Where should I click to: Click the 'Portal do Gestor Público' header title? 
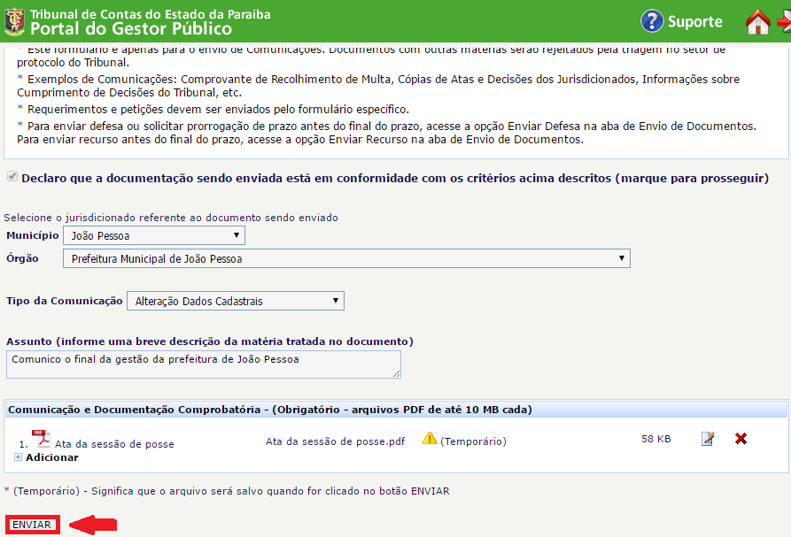[129, 27]
